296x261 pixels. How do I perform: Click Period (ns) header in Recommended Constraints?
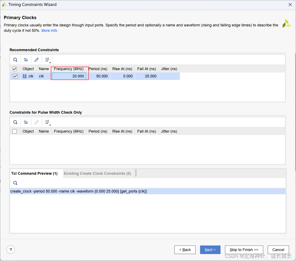98,69
